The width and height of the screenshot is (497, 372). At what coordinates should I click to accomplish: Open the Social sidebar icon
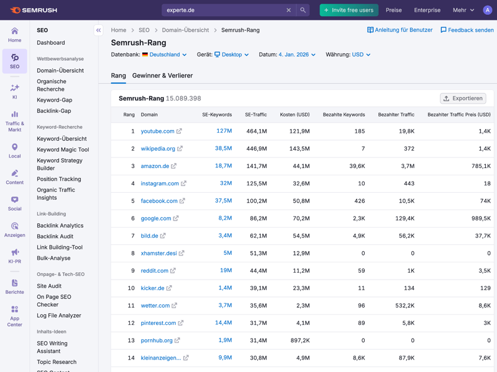(x=14, y=203)
